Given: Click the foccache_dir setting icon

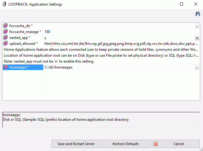Looking at the screenshot, I should point(6,26).
